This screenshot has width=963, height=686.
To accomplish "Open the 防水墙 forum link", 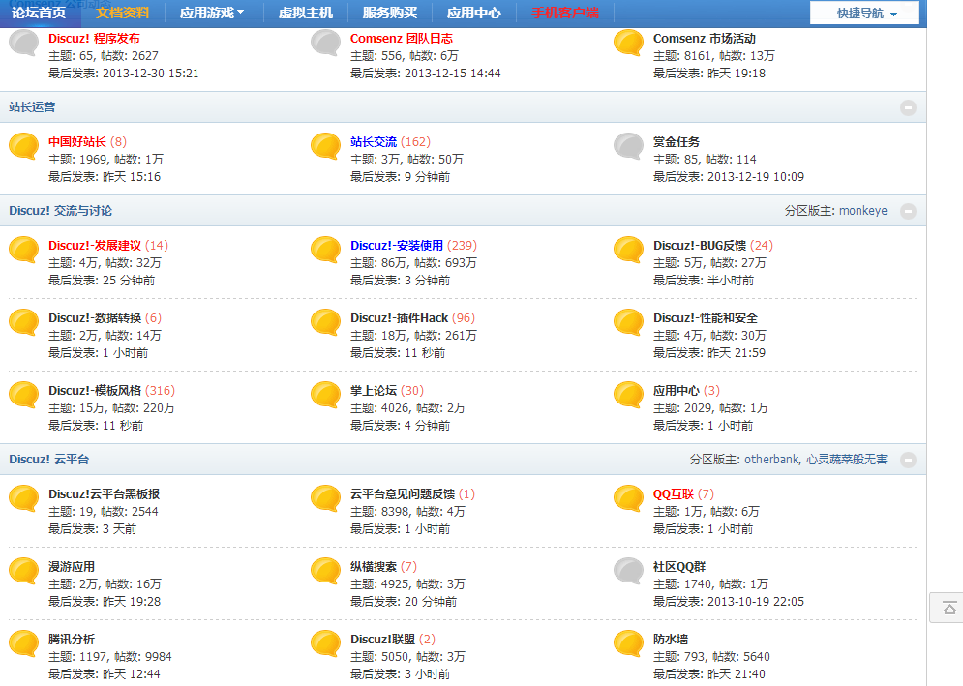I will 670,640.
